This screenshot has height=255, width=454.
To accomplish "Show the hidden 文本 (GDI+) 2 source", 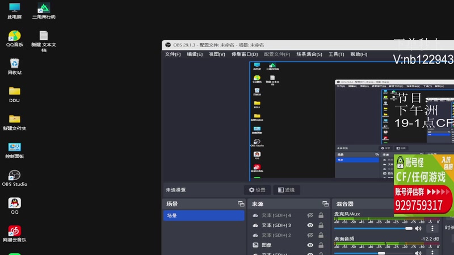I will 310,235.
